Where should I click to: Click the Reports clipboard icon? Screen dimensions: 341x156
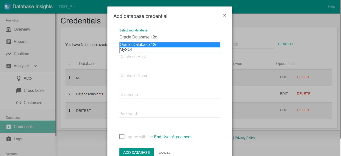point(9,42)
